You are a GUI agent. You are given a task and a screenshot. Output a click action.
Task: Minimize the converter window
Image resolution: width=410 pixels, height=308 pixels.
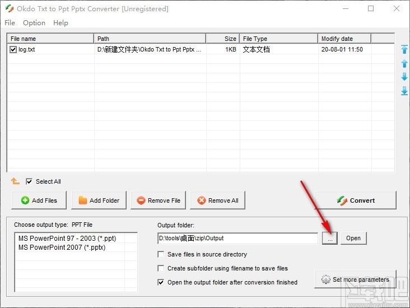[346, 8]
